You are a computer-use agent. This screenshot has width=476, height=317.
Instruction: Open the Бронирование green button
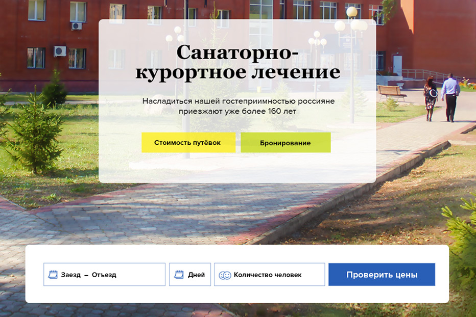[285, 142]
